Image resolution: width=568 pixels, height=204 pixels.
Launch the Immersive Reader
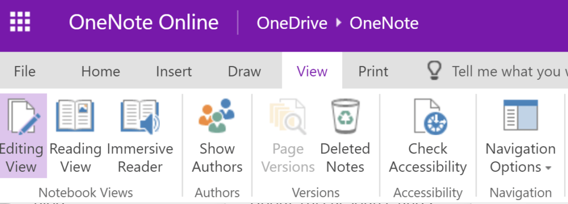coord(140,136)
